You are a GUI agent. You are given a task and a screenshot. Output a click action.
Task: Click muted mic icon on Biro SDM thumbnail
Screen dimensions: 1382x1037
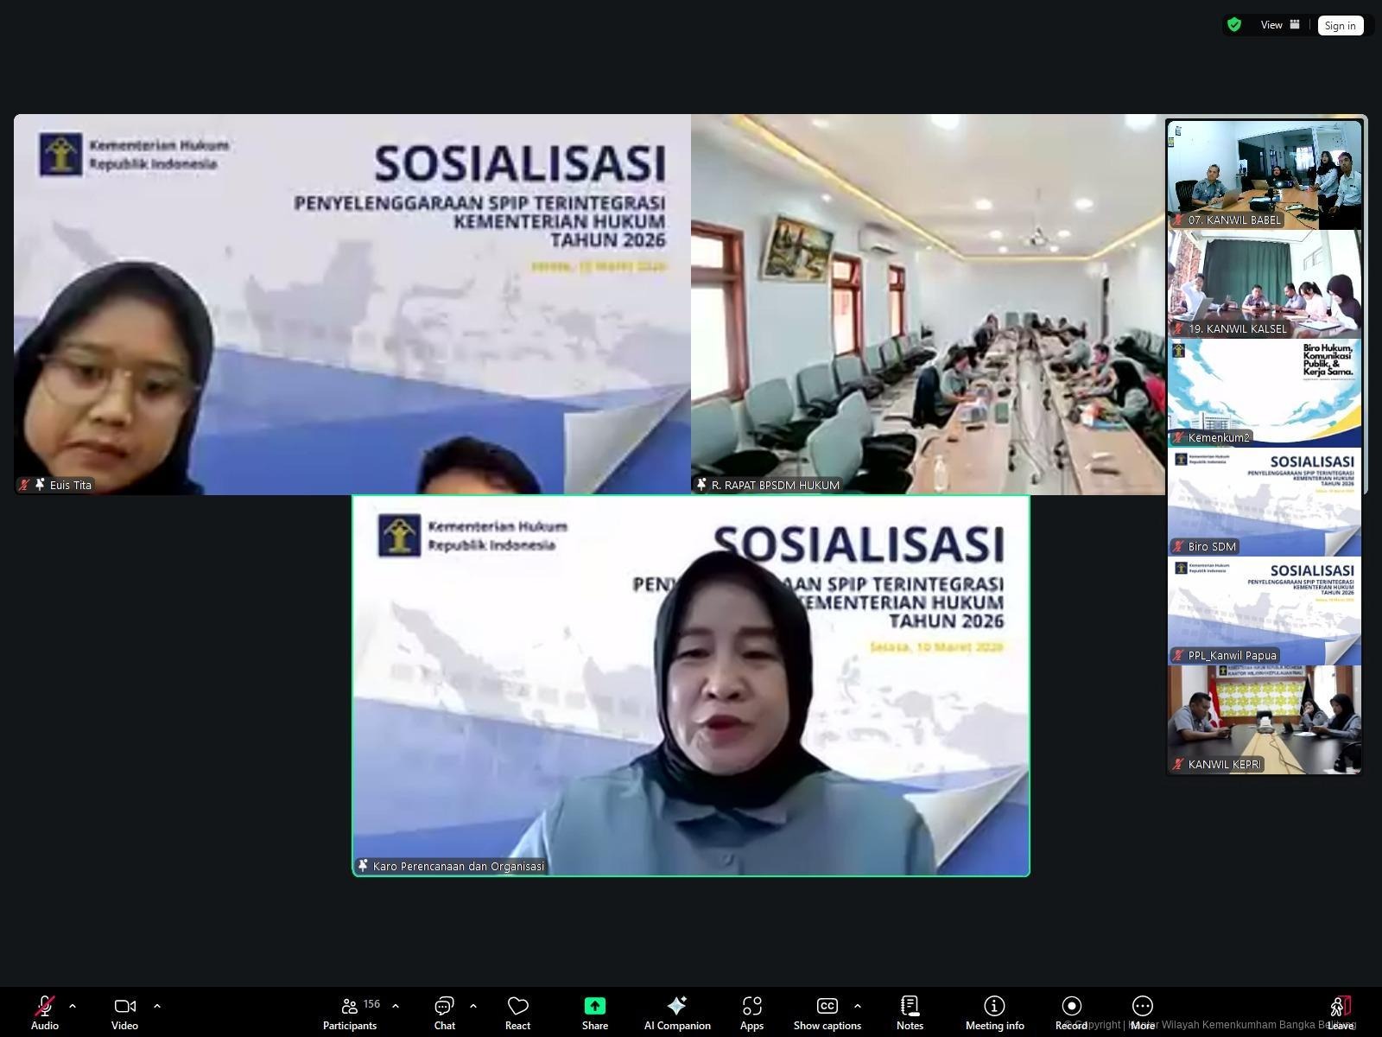point(1178,546)
